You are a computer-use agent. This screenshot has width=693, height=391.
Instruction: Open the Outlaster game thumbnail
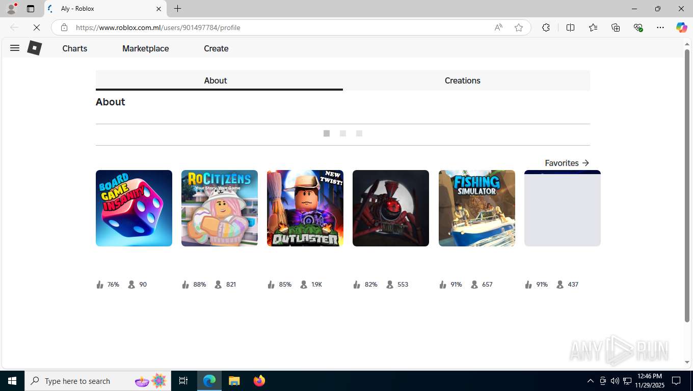(x=305, y=208)
